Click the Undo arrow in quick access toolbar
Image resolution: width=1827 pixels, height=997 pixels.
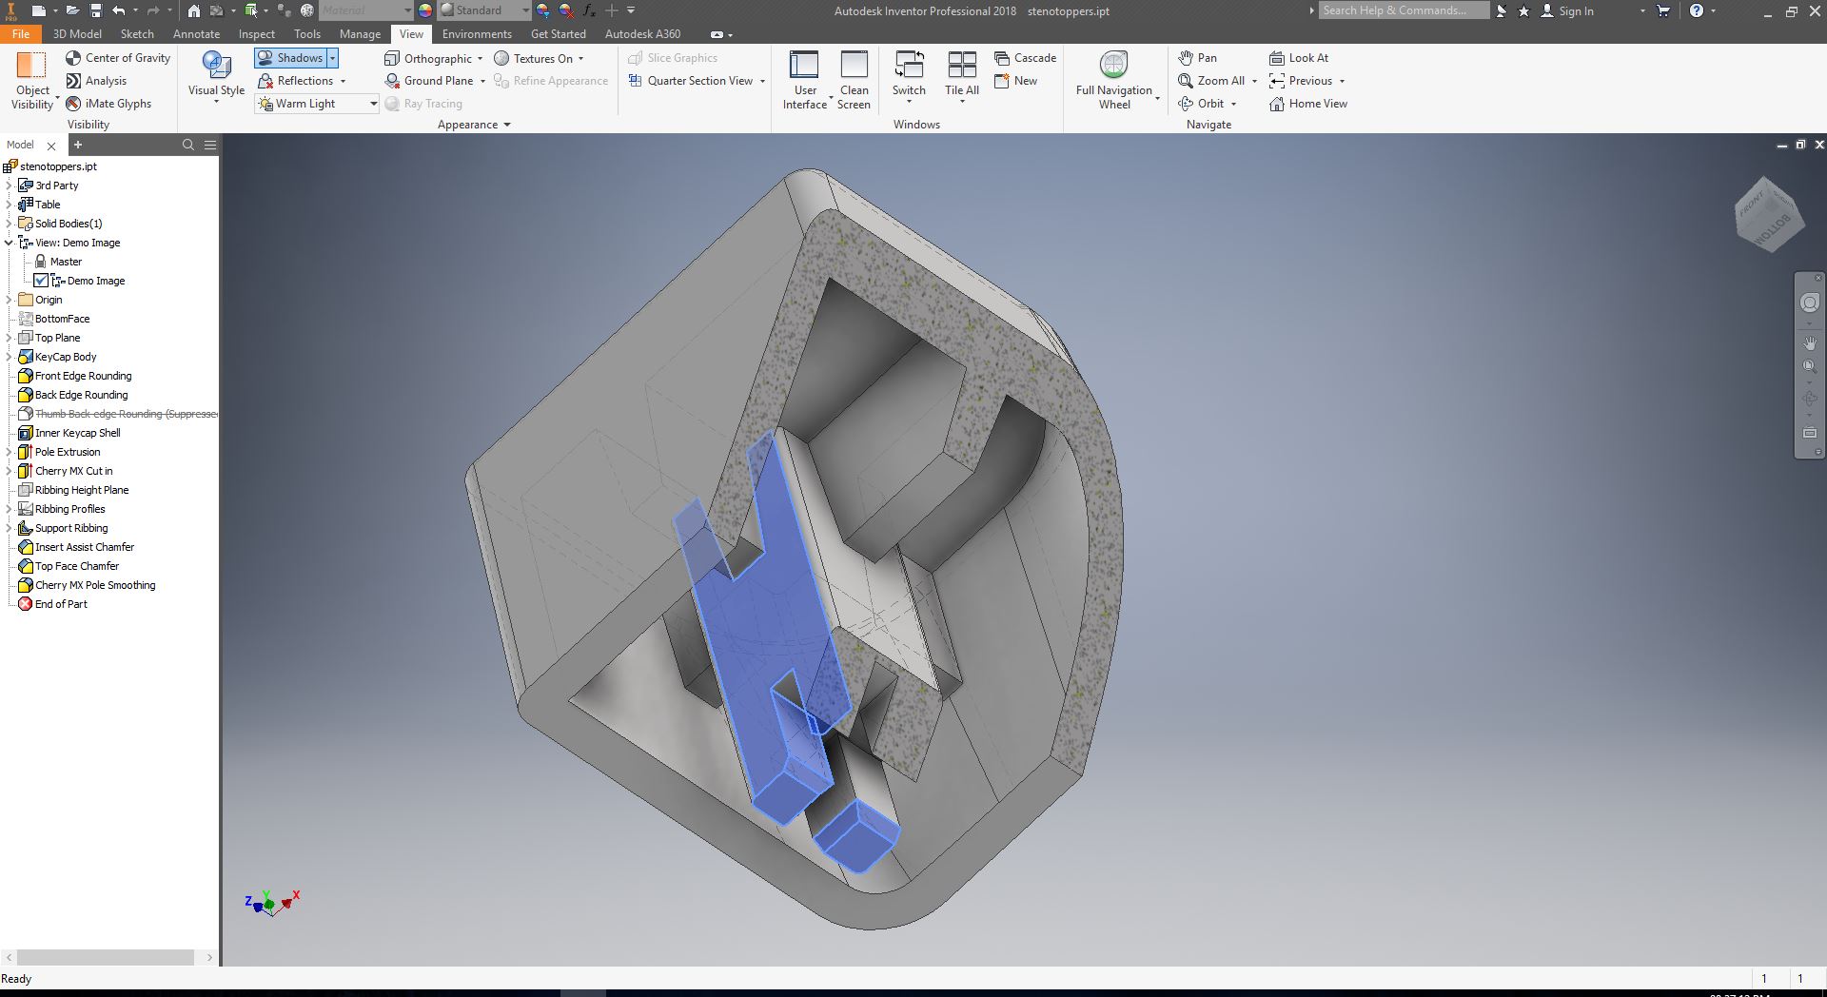pos(118,10)
